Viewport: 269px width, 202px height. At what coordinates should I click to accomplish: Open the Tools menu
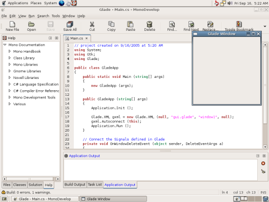click(55, 16)
